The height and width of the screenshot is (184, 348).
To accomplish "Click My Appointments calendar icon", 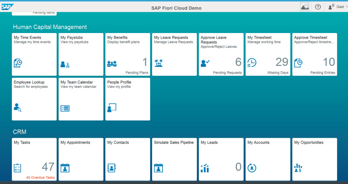I will [65, 168].
